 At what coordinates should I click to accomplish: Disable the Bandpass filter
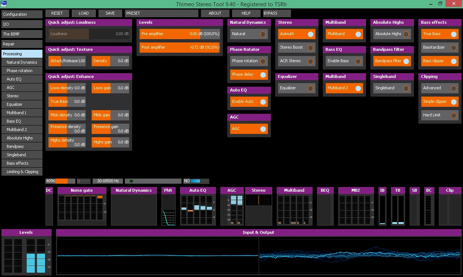tap(392, 61)
